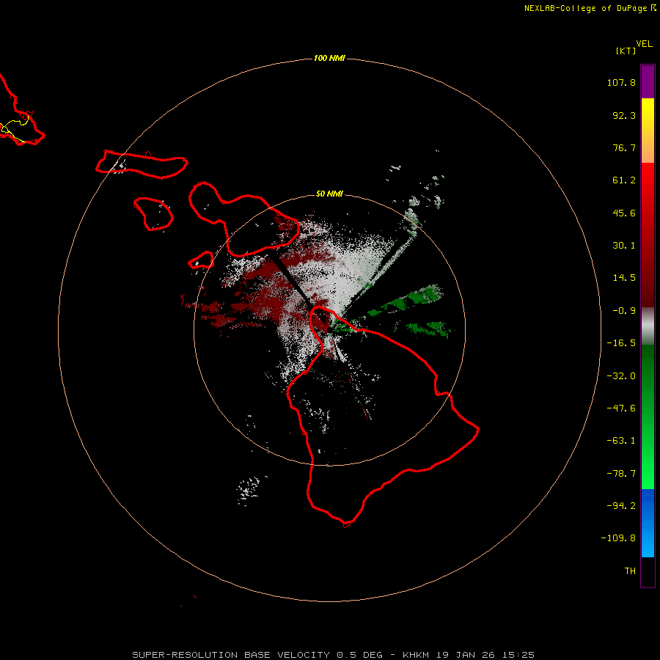Select the -0.9 velocity scale value
This screenshot has height=660, width=660.
pyautogui.click(x=624, y=311)
